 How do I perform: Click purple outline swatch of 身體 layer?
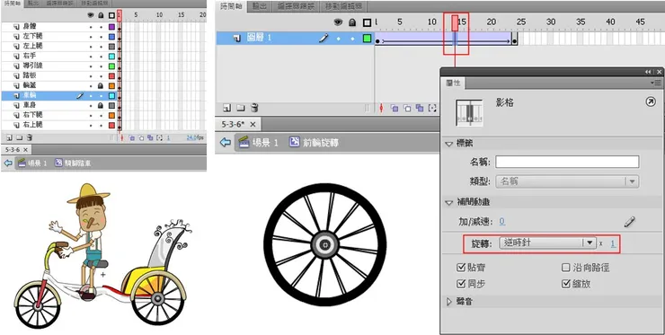111,26
